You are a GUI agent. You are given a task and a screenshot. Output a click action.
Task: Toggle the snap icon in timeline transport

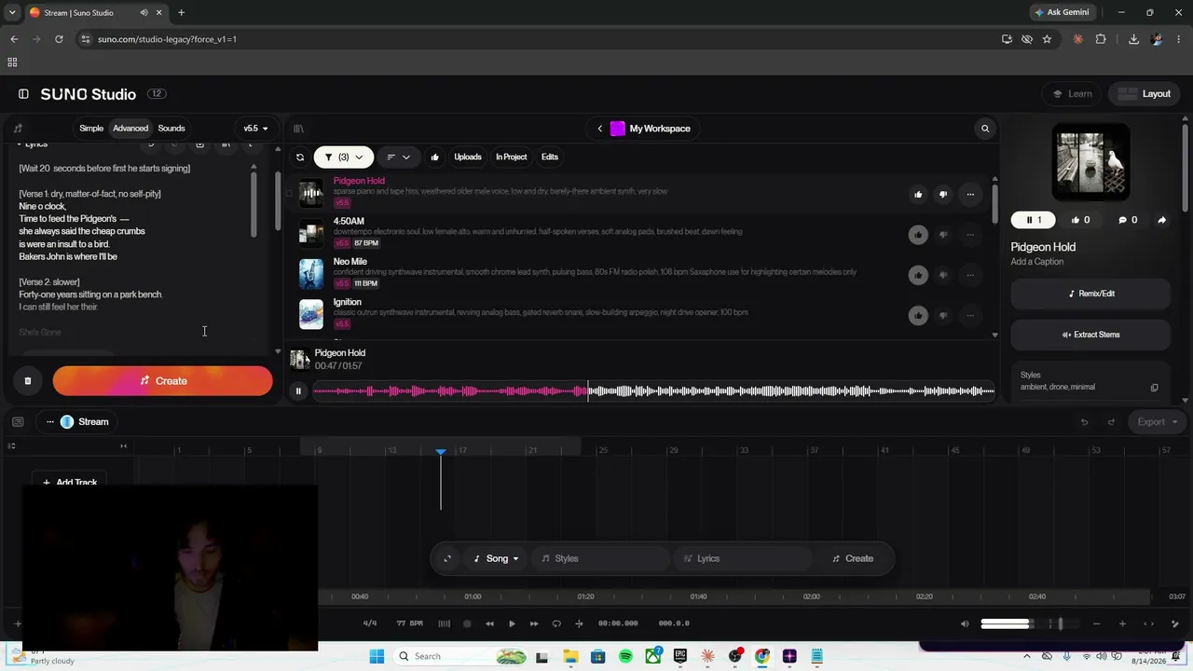click(579, 623)
